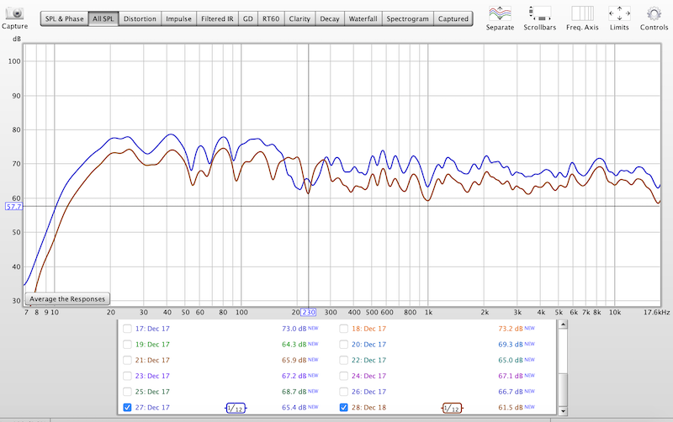Enable measurement 19: Dec 17 checkbox
Viewport: 673px width, 422px height.
127,345
